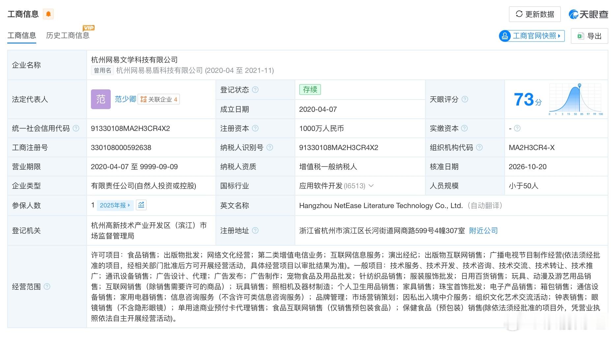Viewport: 611px width, 337px height.
Task: Export data with 导出 button
Action: [590, 36]
